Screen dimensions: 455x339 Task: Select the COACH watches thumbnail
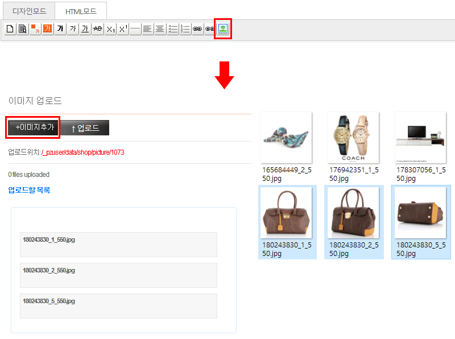(x=353, y=138)
